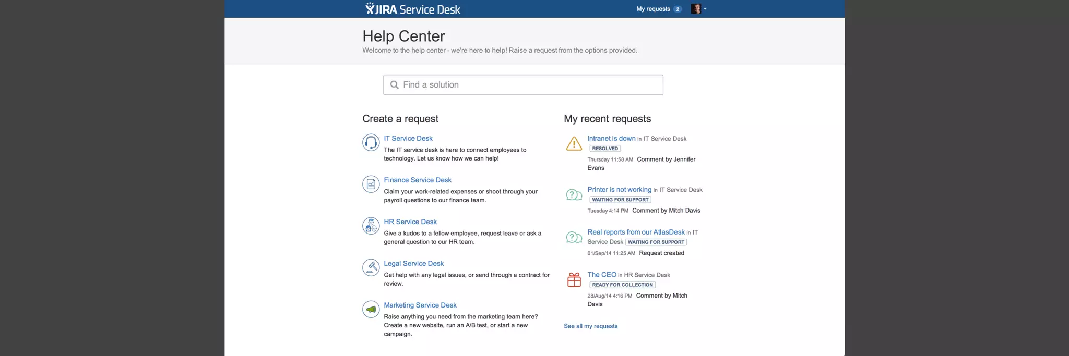Open Real reports from our AtlasDesk request
This screenshot has height=356, width=1069.
tap(636, 232)
